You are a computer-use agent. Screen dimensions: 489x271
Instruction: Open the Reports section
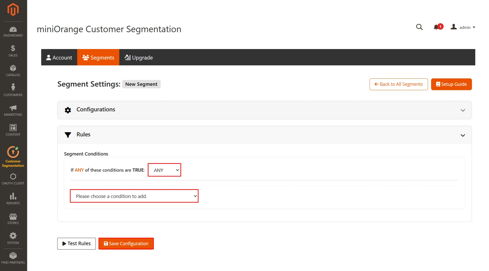coord(13,198)
